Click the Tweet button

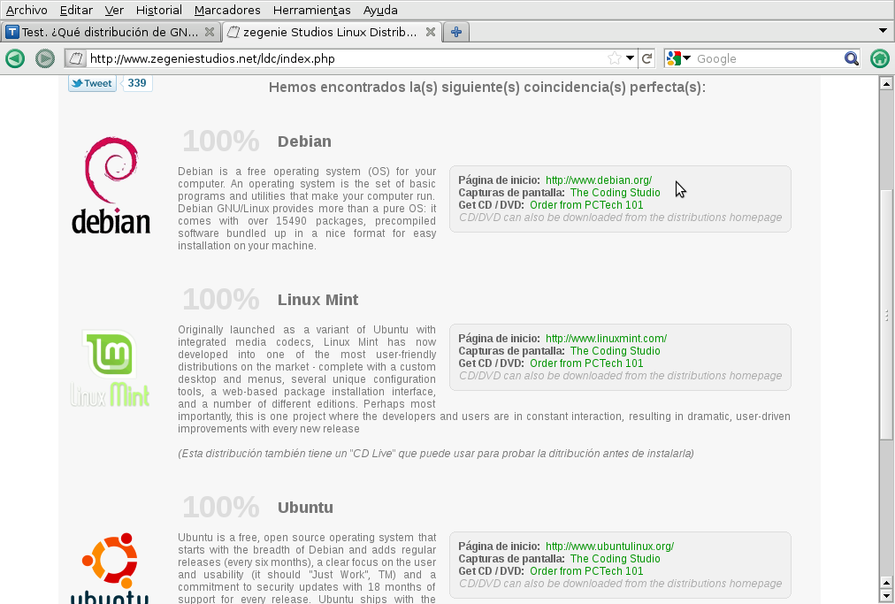(92, 83)
